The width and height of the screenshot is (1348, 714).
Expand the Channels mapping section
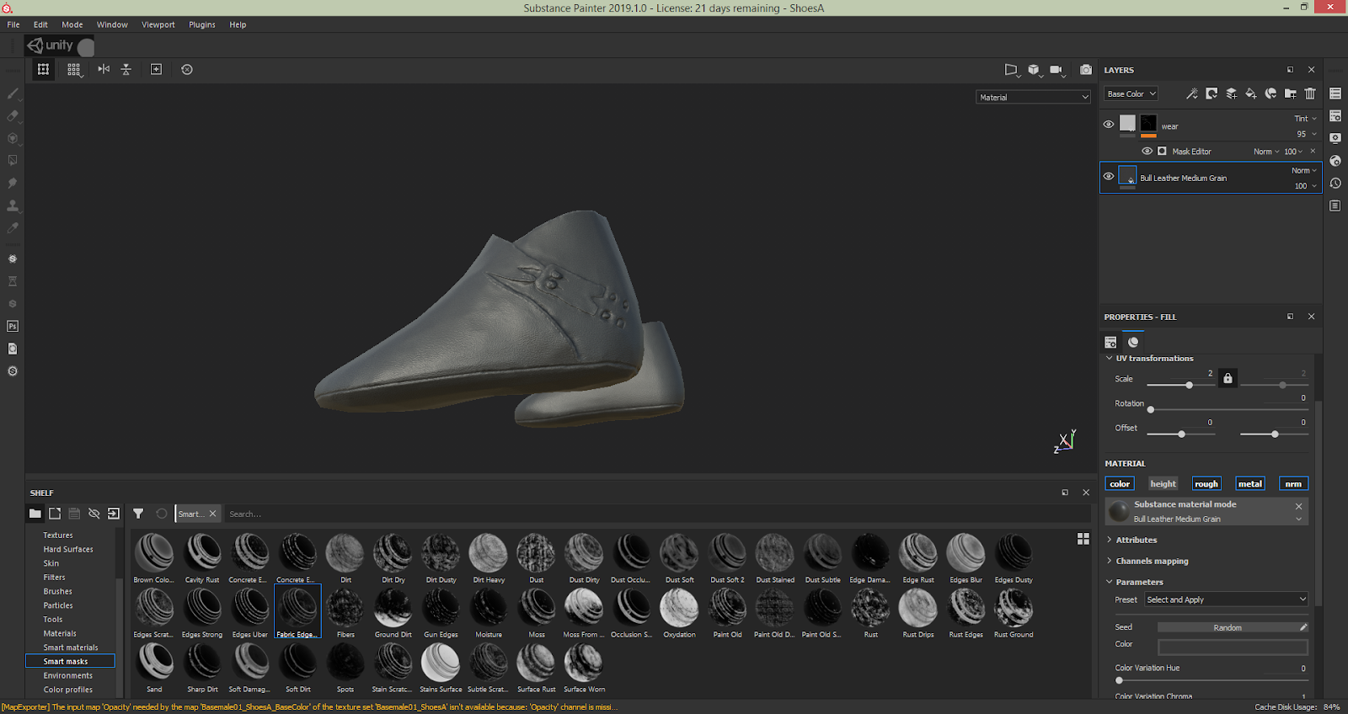point(1152,561)
